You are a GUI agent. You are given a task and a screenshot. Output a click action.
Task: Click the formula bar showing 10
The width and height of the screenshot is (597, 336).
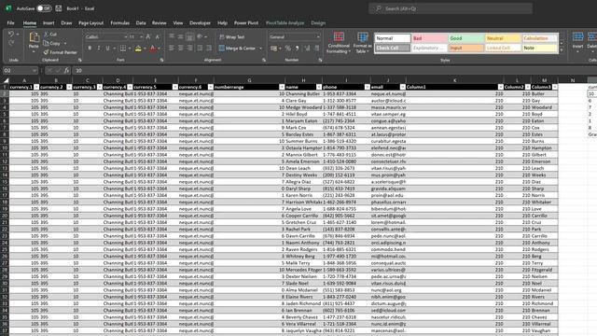pos(335,71)
